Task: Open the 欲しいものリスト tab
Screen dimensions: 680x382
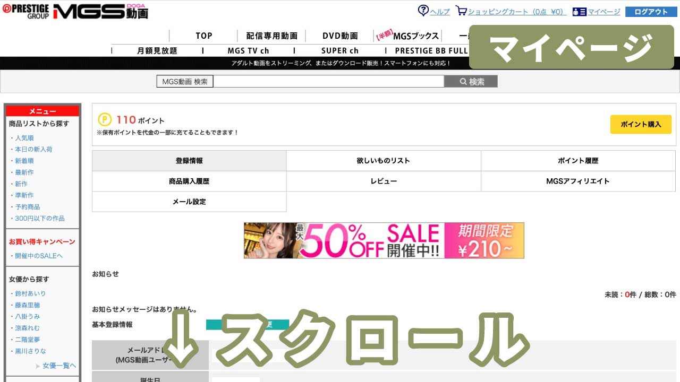Action: click(382, 160)
